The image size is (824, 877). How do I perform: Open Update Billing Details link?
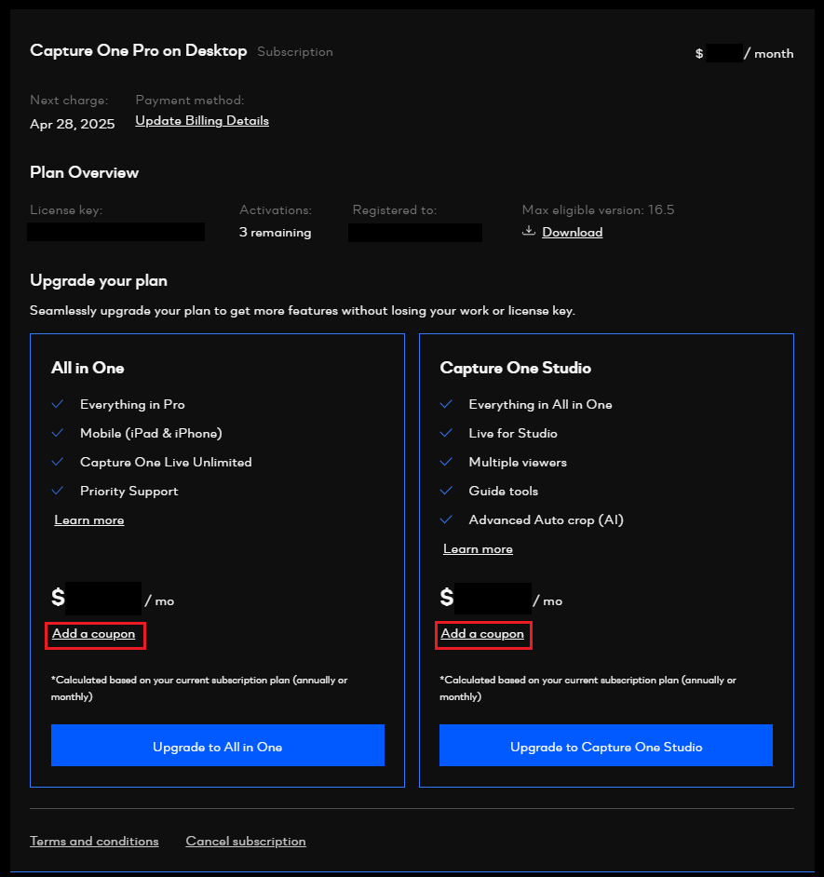click(202, 121)
